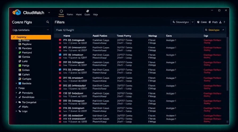
Task: Open the two-dot options beside sidebar subtitle
Action: tap(48, 30)
